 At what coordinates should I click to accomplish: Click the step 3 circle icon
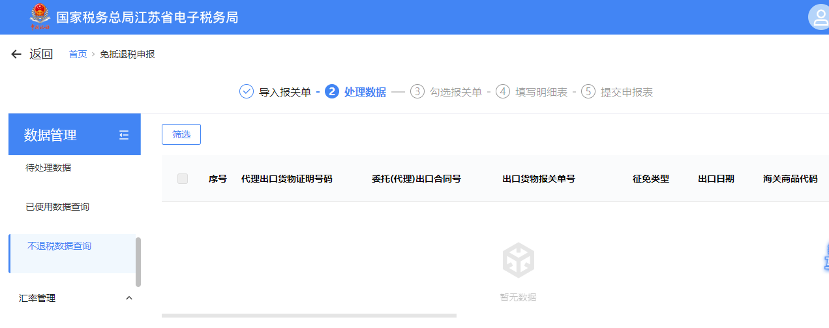coord(417,92)
